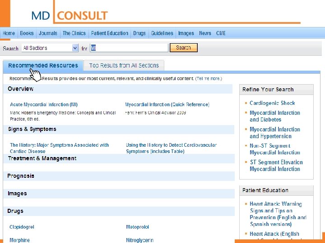Screen dimensions: 325x243
Task: Open the Home menu item
Action: coord(9,33)
